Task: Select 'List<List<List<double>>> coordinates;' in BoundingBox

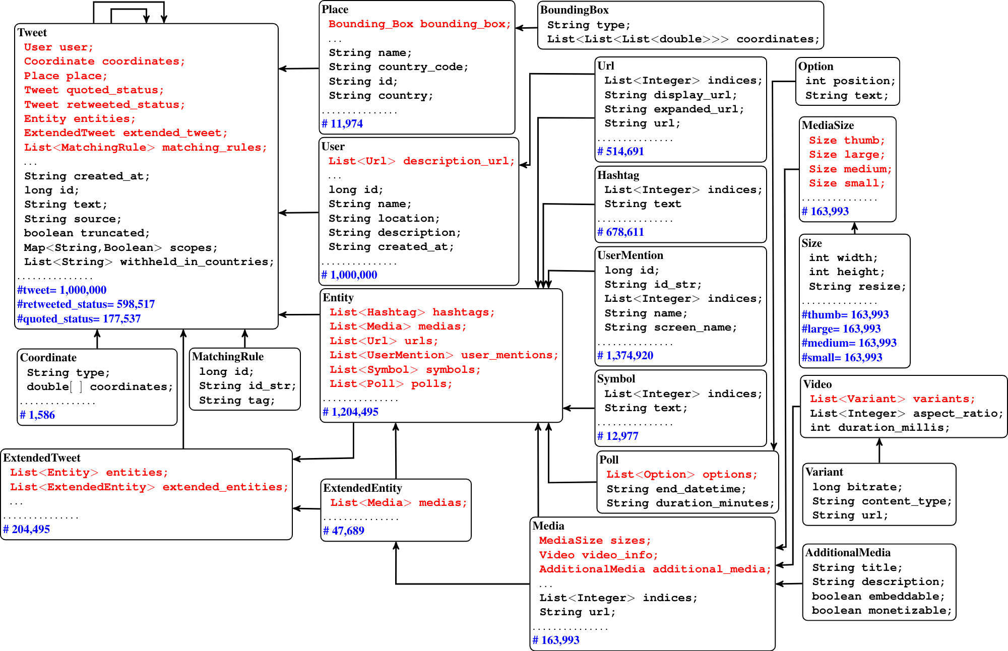Action: [x=683, y=39]
